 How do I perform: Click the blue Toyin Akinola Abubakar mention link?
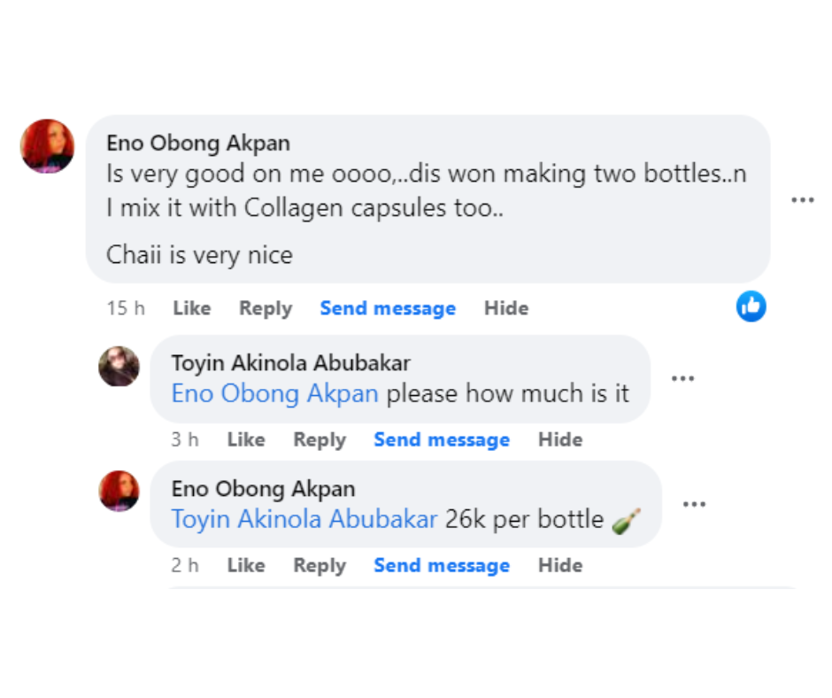click(304, 519)
